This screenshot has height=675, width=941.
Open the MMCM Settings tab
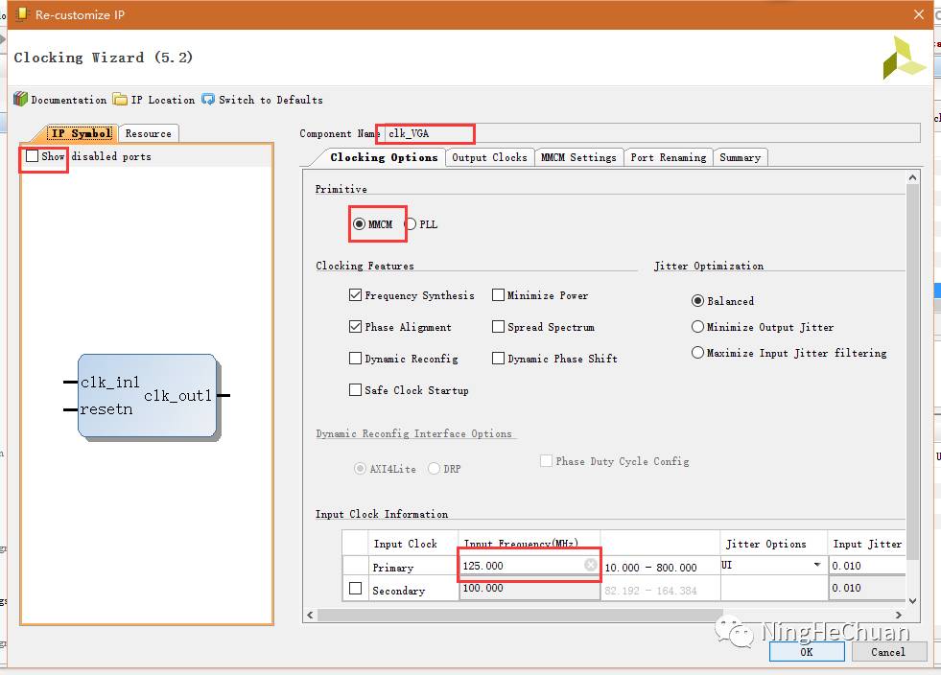point(578,157)
